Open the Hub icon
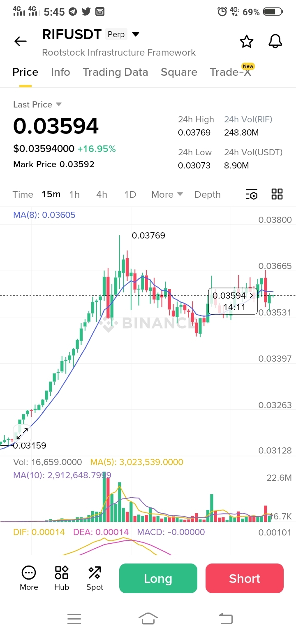Viewport: 296px width, 636px height. tap(62, 578)
